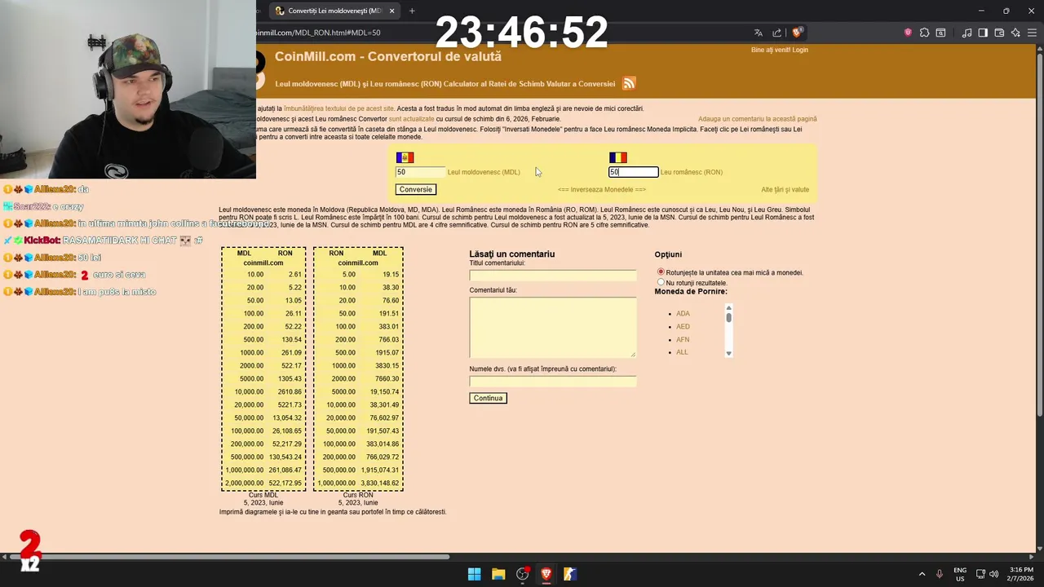Click the currency list scrollbar thumb
The image size is (1044, 587).
pyautogui.click(x=729, y=317)
